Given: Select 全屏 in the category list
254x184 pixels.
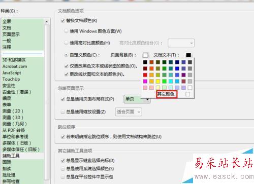Looking at the screenshot, I should click(x=7, y=22).
